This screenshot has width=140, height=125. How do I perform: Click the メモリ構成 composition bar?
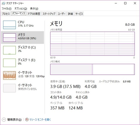[x=92, y=69]
